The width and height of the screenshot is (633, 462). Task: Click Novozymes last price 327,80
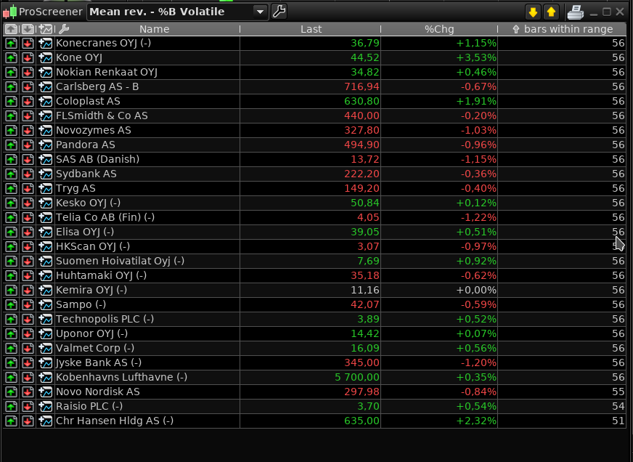tap(362, 131)
